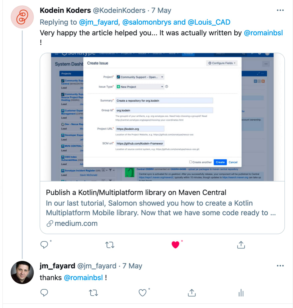
Task: Reply to jm_fayard's thanks tweet
Action: click(44, 293)
